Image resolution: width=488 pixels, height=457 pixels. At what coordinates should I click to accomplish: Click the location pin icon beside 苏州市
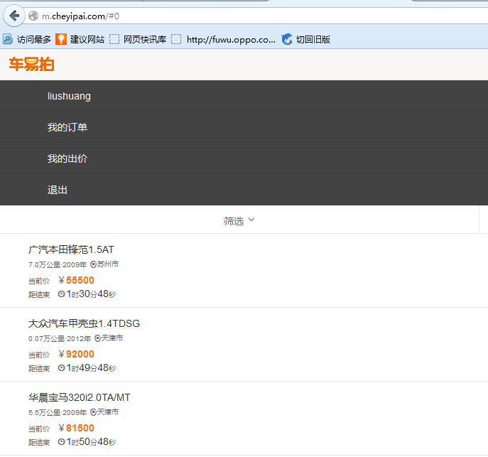click(93, 264)
